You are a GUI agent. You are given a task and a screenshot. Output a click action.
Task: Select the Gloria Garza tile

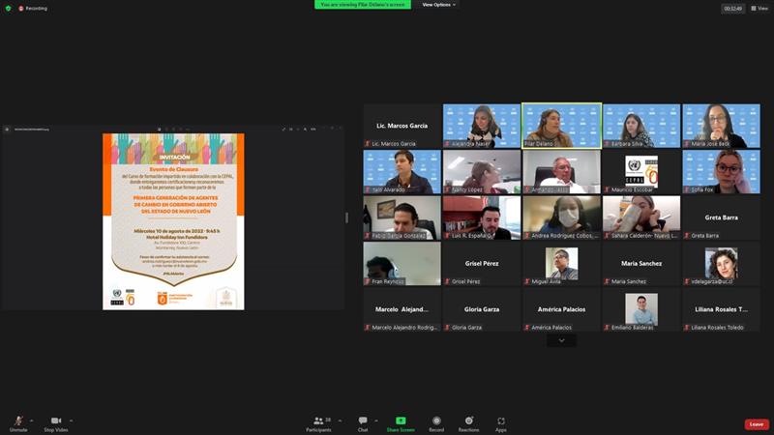click(482, 309)
